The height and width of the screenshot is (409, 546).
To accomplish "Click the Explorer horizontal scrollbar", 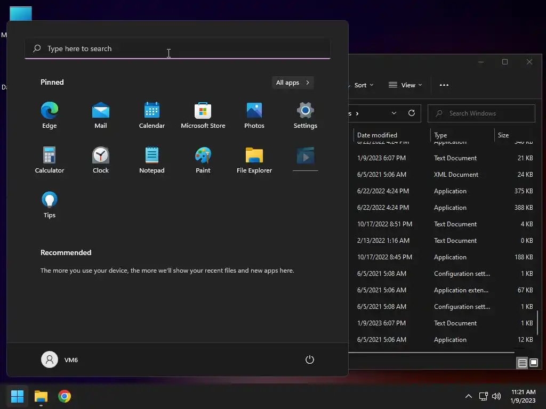I will click(431, 353).
